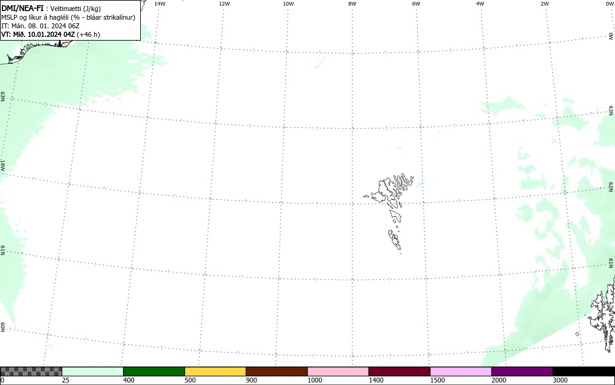This screenshot has height=385, width=615.
Task: Click the '6W' longitude label
Action: click(416, 4)
